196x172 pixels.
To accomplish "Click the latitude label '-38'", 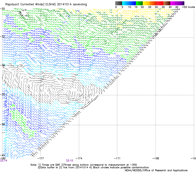I will [x=2, y=124].
